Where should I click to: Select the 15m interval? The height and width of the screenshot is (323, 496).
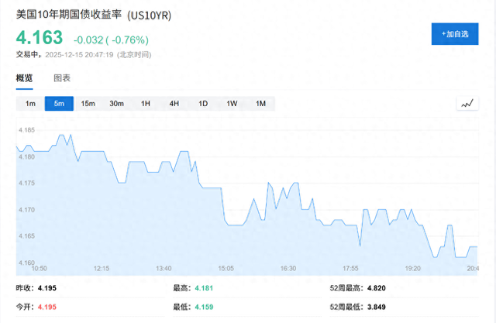(88, 104)
